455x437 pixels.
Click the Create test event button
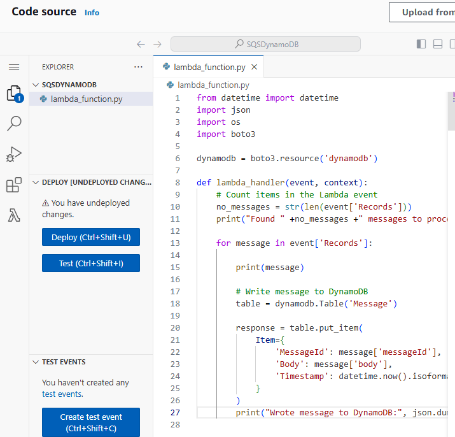point(91,422)
